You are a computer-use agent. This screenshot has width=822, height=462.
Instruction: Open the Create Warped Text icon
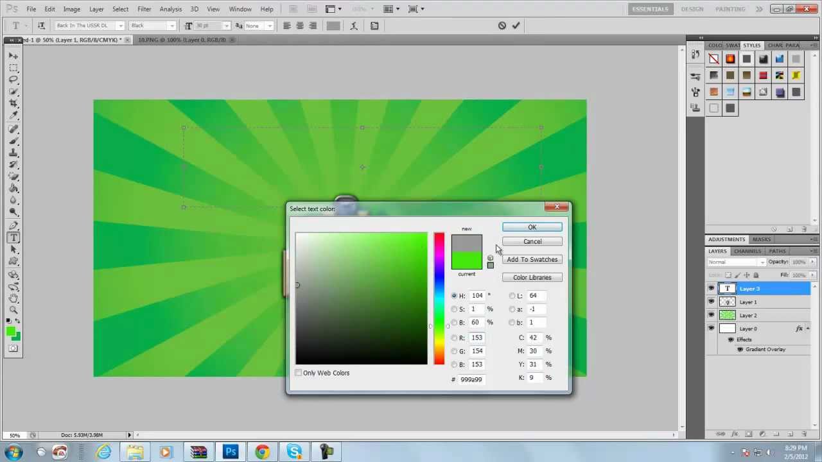pyautogui.click(x=354, y=26)
